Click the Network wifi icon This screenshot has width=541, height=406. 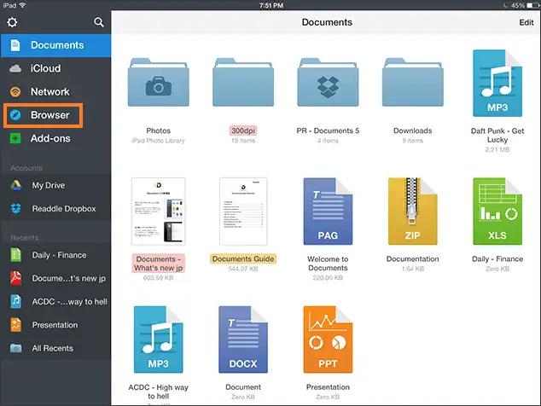(x=15, y=92)
